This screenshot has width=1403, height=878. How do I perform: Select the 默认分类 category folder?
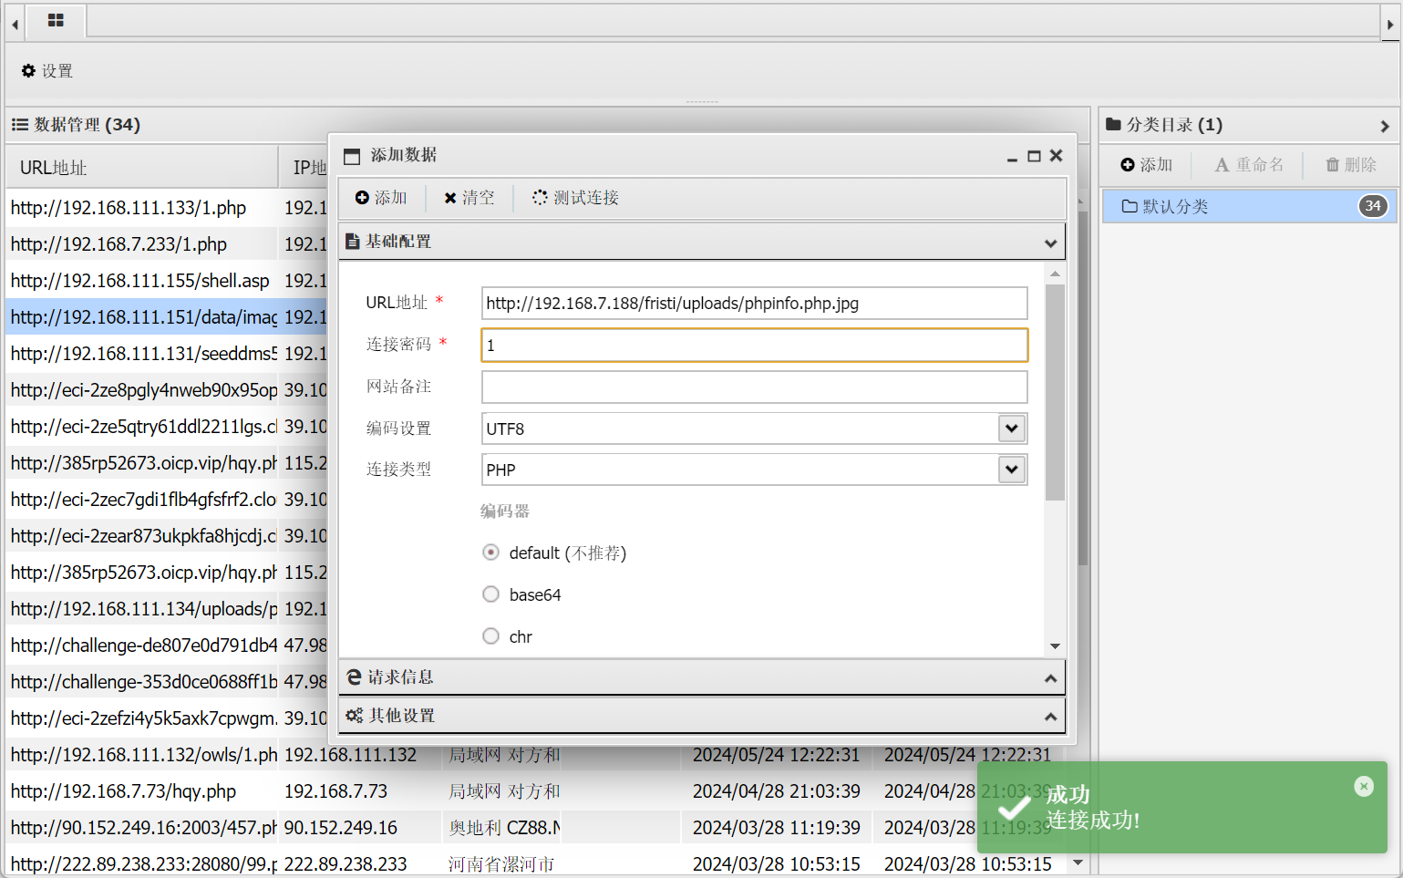[1249, 206]
